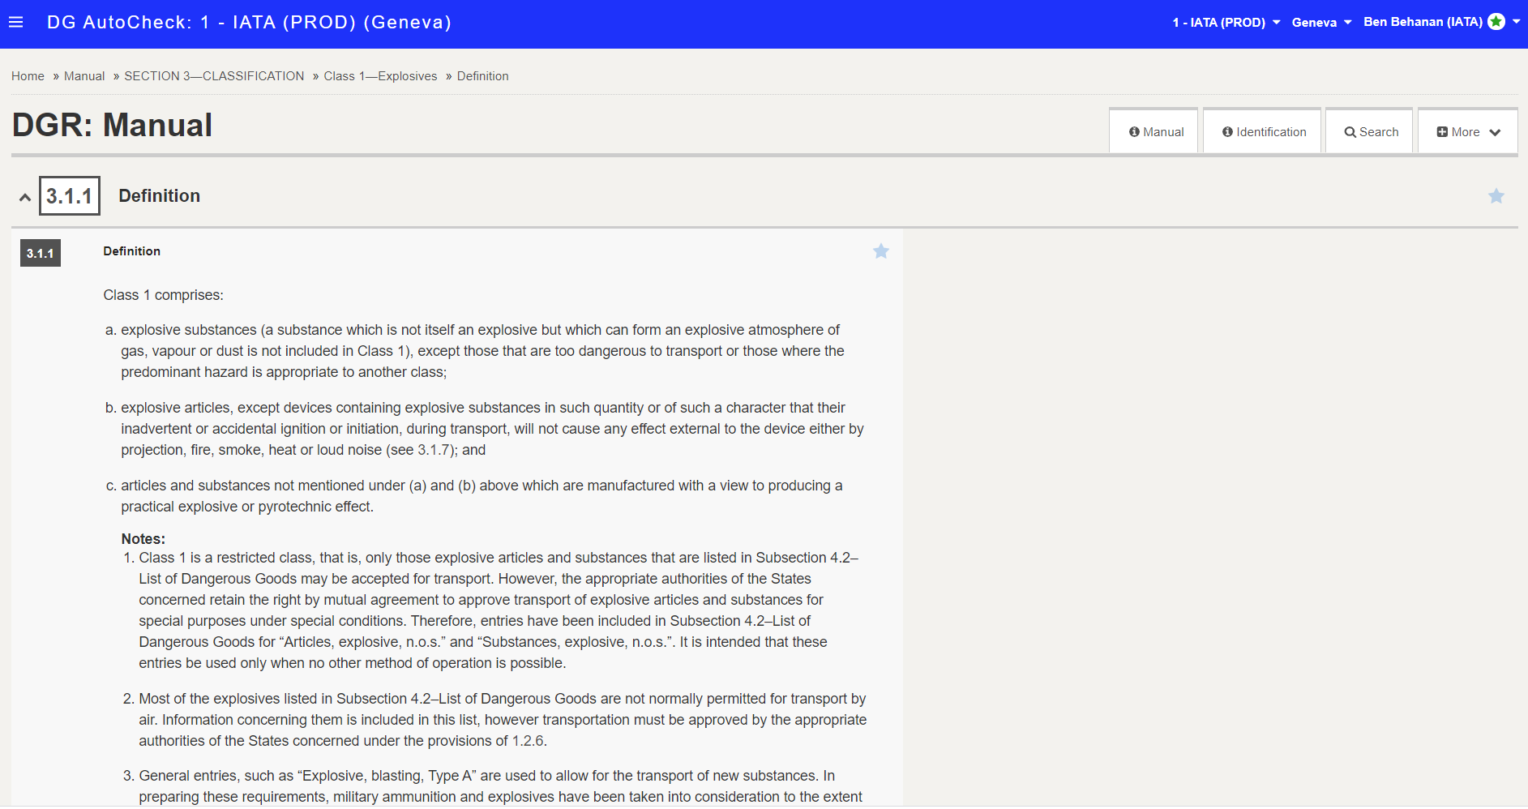The width and height of the screenshot is (1528, 809).
Task: Star the Definition paragraph in content panel
Action: point(881,251)
